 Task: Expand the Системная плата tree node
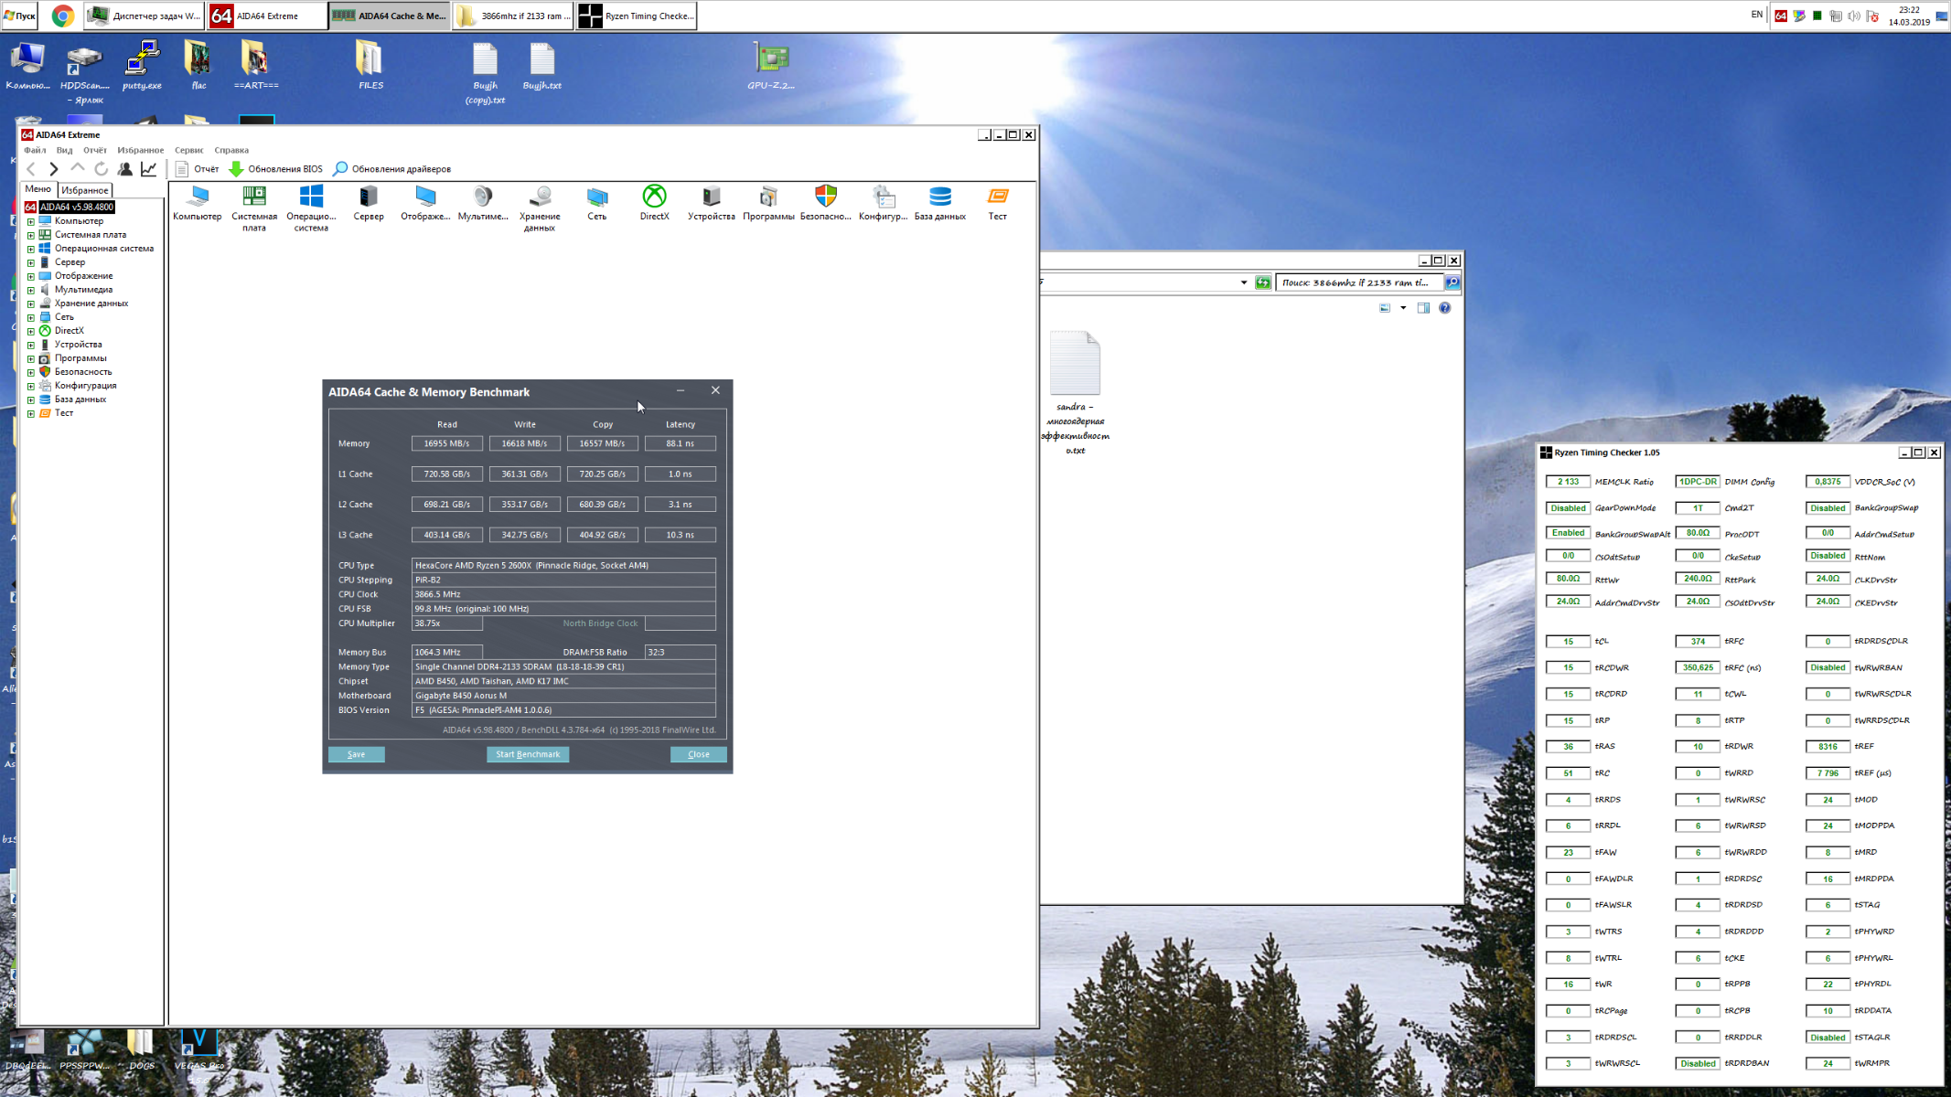tap(30, 235)
